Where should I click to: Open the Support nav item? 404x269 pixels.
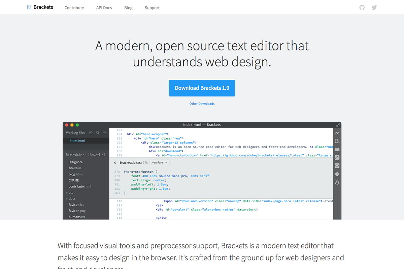(x=152, y=8)
